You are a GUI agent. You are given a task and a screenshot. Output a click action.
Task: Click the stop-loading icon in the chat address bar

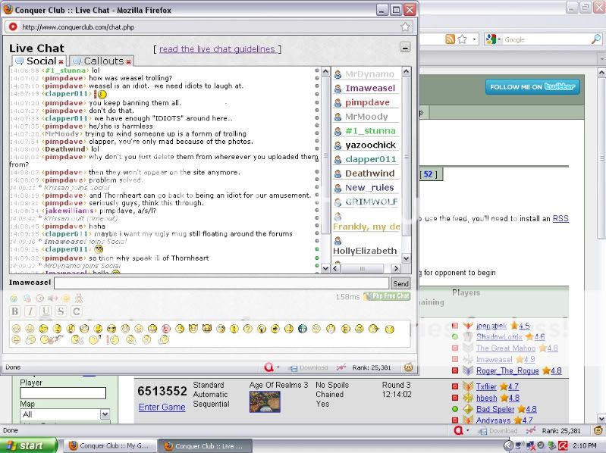[13, 27]
